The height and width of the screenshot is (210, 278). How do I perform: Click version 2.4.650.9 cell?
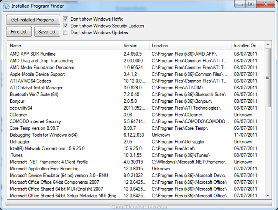coord(132,54)
